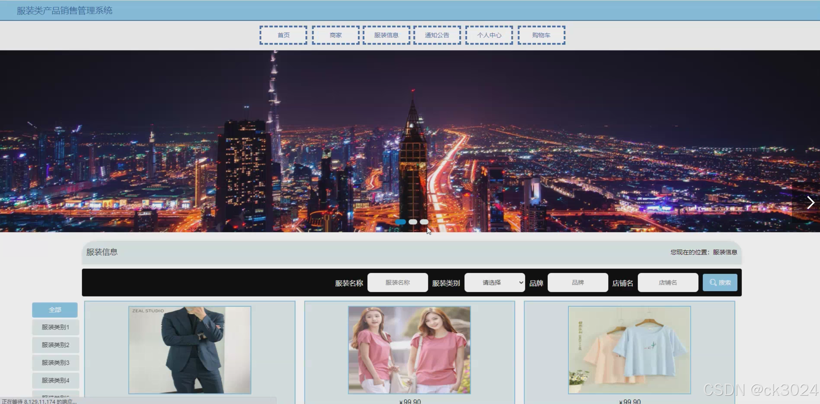Open 通知公告 navigation item
The width and height of the screenshot is (820, 404).
437,35
